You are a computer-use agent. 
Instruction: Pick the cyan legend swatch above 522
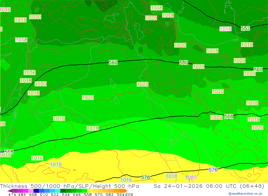(58, 191)
